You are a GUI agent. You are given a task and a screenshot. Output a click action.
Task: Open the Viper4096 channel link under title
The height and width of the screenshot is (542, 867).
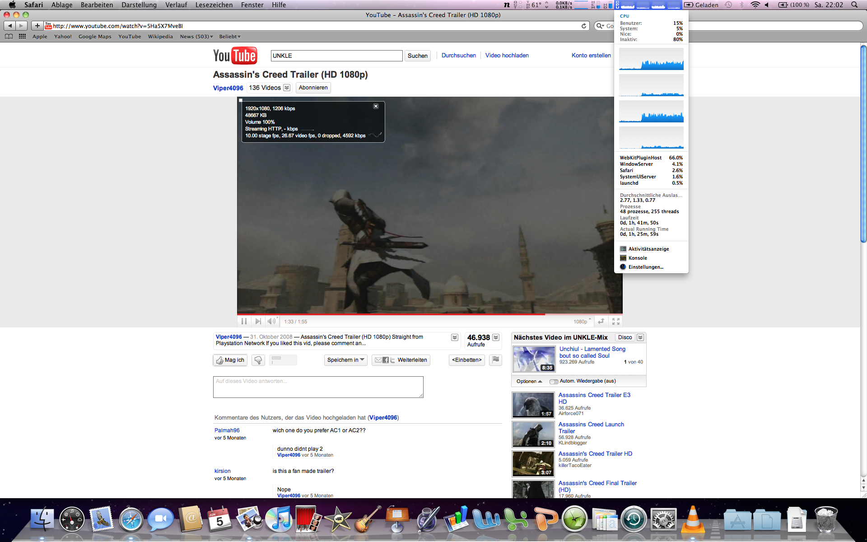tap(228, 88)
